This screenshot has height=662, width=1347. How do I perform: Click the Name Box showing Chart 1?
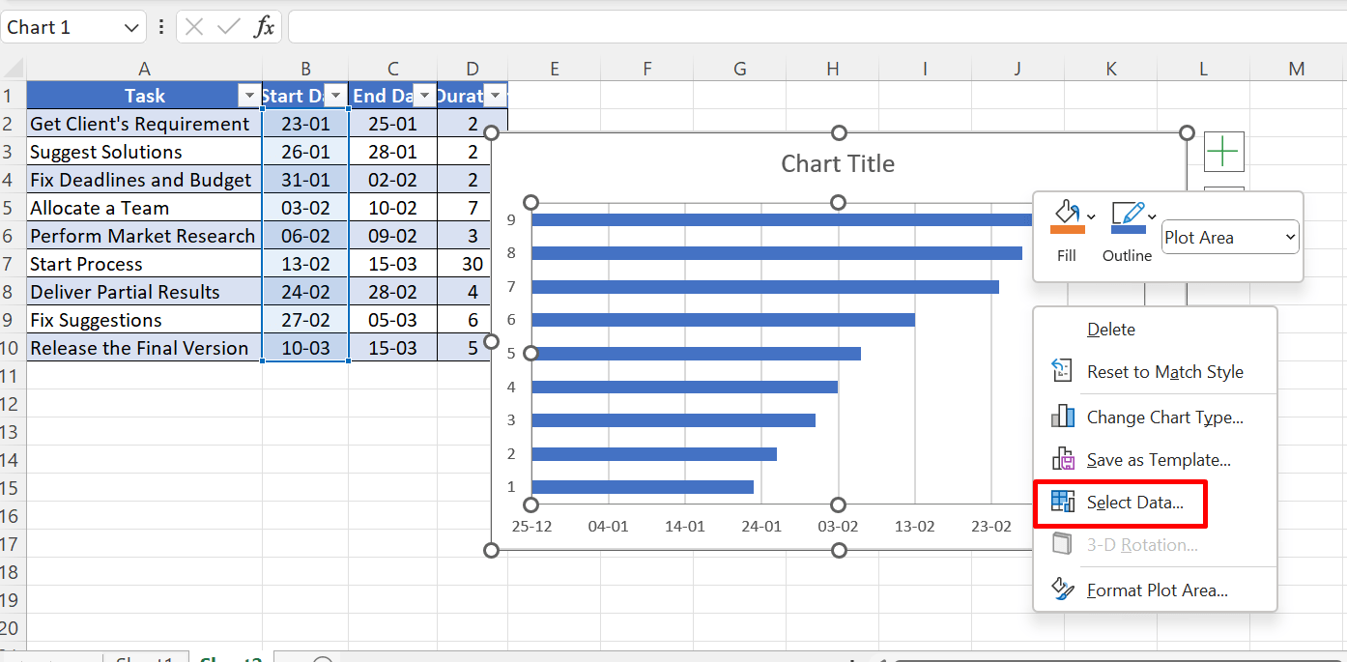[x=61, y=27]
